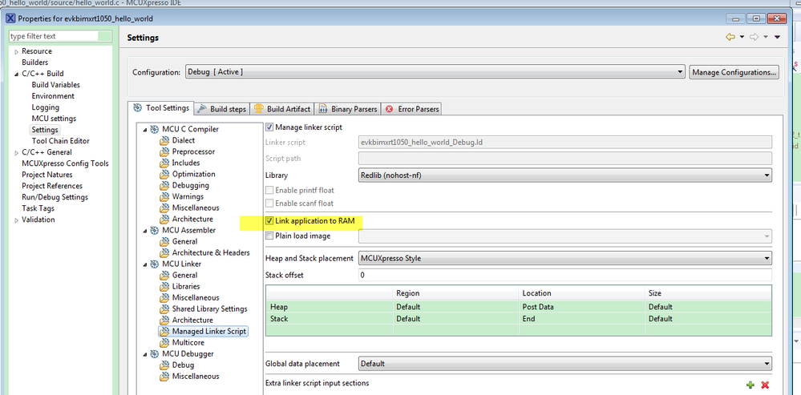Click the Stack offset input field
Viewport: 801px width, 395px height.
565,275
